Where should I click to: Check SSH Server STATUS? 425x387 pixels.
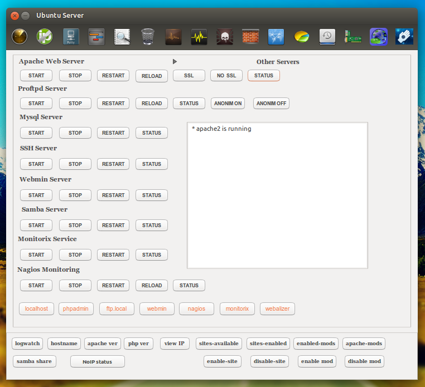tap(152, 164)
